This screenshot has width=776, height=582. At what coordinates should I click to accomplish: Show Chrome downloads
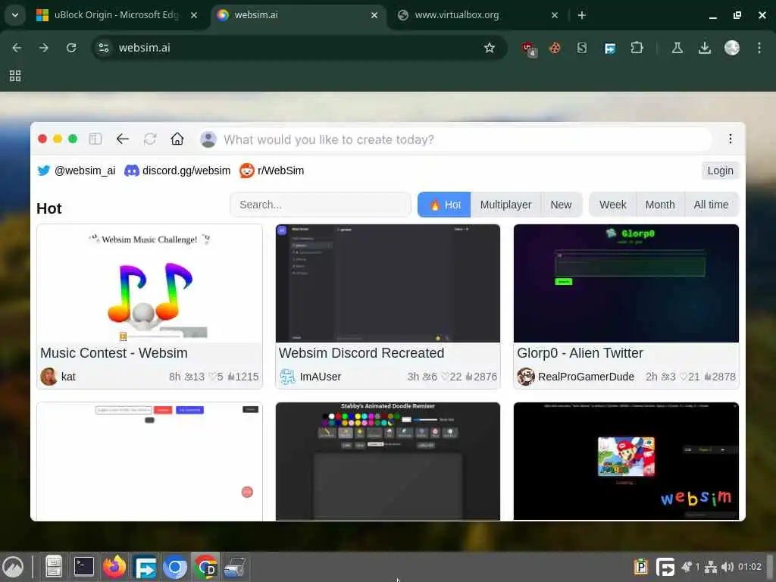pyautogui.click(x=704, y=48)
